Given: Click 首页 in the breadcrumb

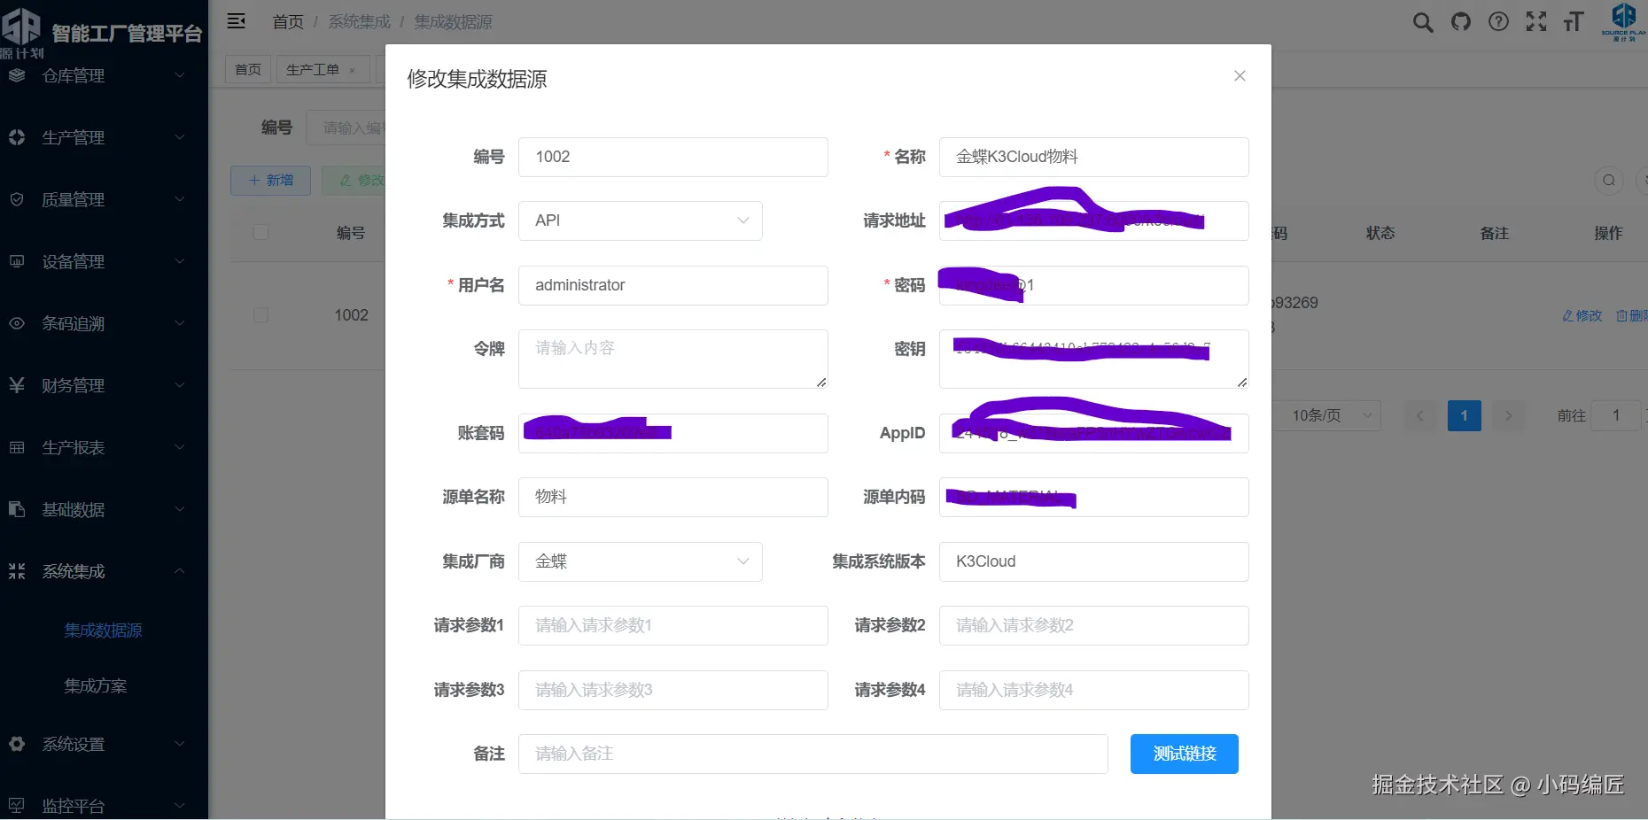Looking at the screenshot, I should (x=288, y=22).
